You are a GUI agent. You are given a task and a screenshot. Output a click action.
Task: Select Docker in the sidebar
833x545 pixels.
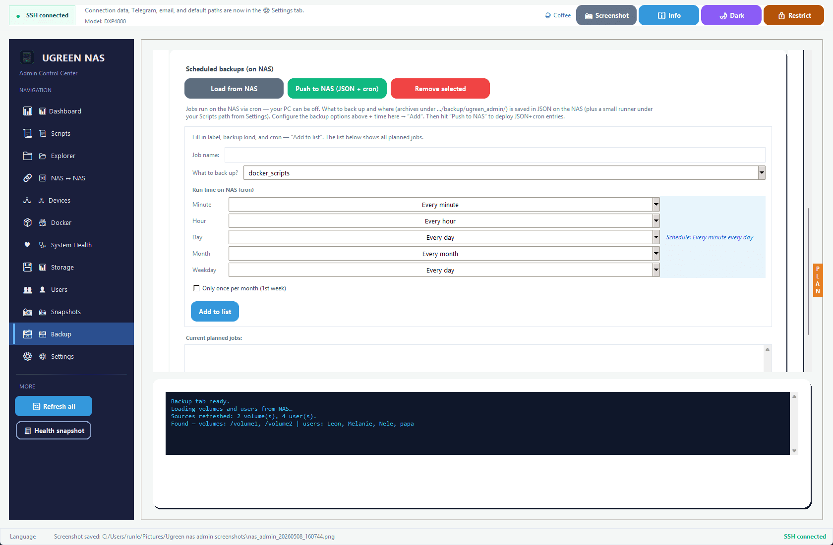71,222
